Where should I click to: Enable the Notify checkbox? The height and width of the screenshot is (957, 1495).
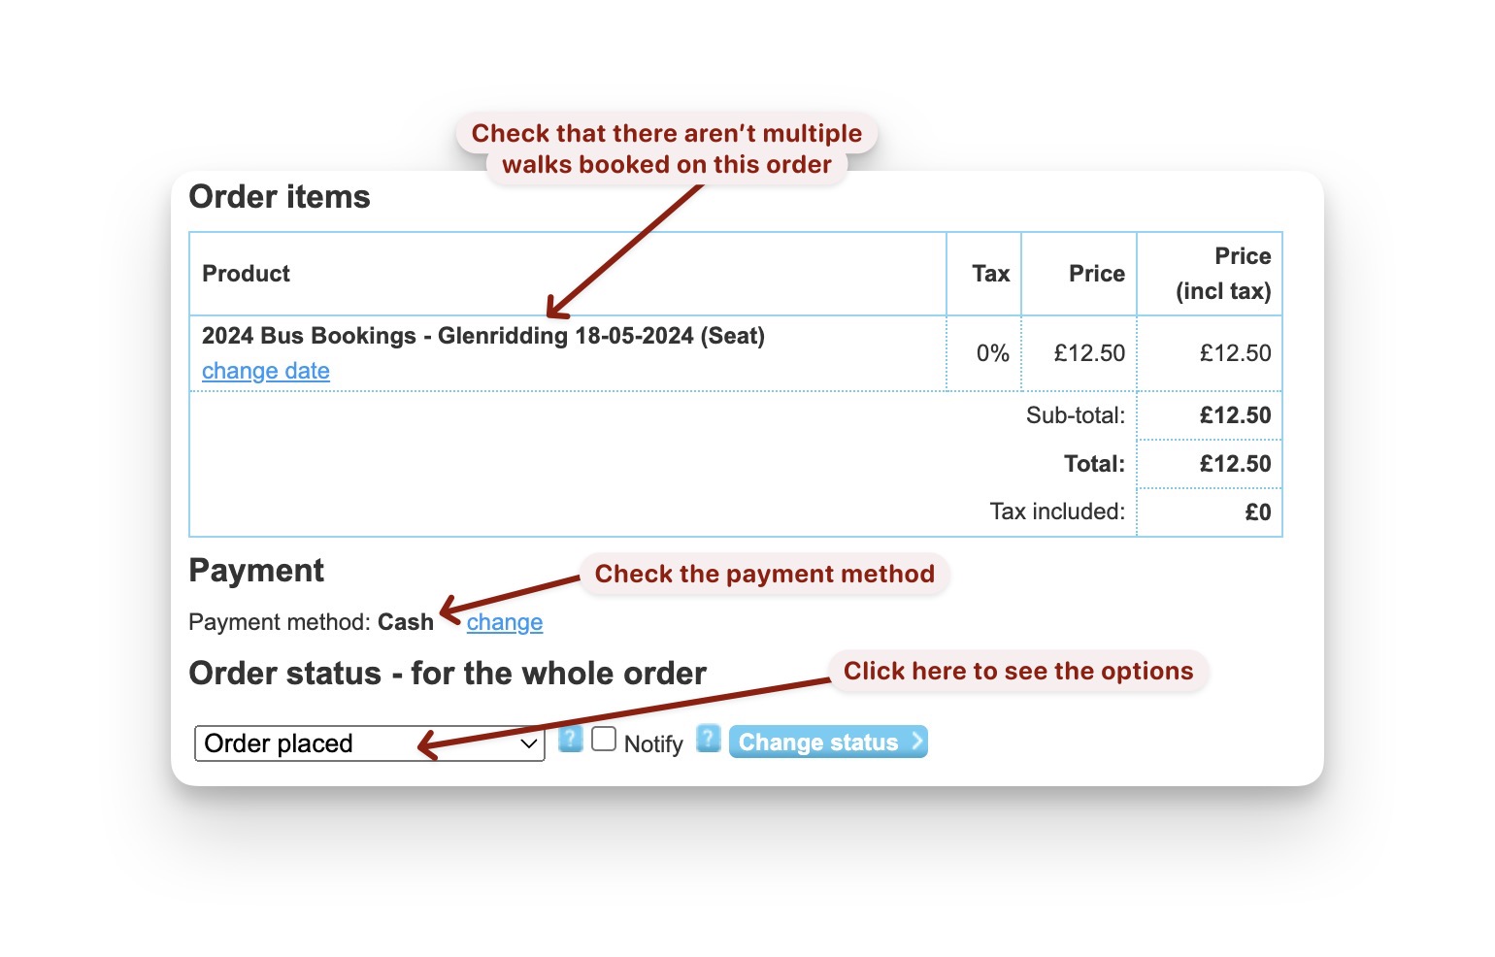pos(604,739)
